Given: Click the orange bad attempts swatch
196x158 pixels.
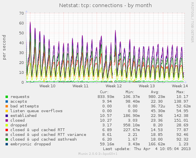Looking at the screenshot, I should 7,106.
